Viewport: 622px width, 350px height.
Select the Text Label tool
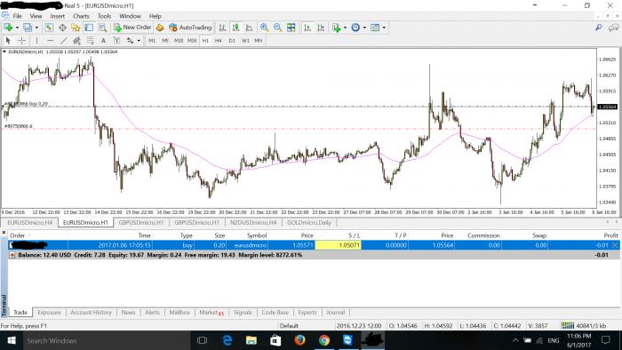(116, 41)
